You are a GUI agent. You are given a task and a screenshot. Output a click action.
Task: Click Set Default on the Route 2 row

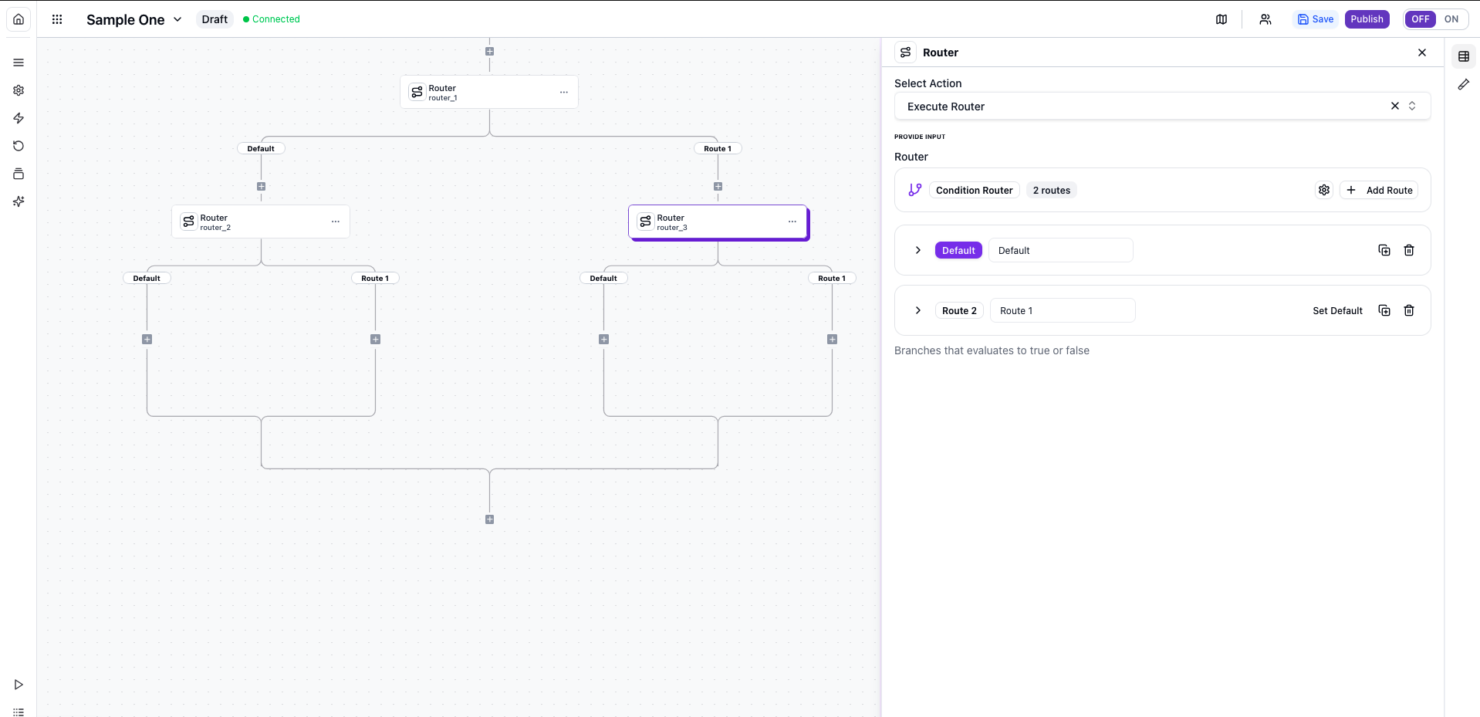tap(1337, 310)
